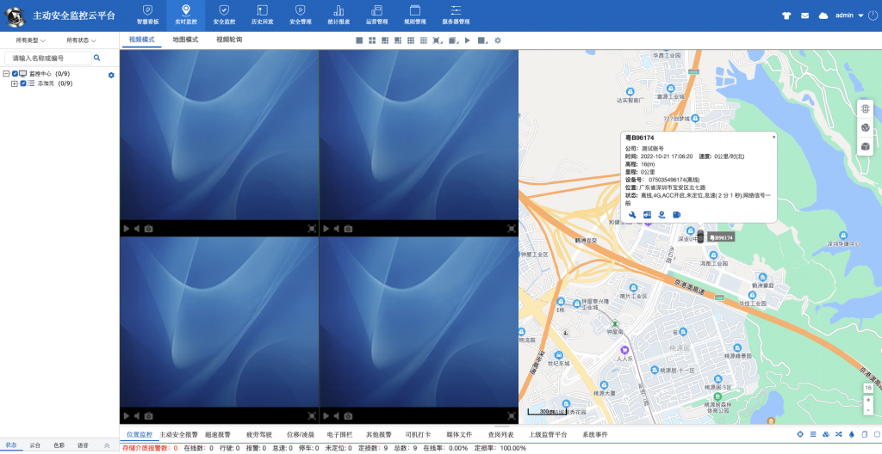Click the search magnifier icon
Screen dimensions: 882x454
click(x=96, y=58)
